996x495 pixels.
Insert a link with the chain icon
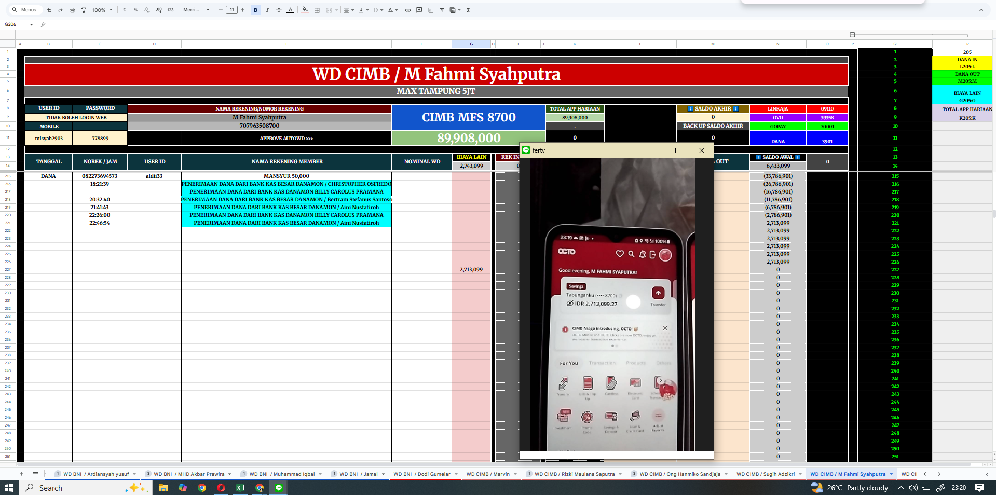pos(407,10)
